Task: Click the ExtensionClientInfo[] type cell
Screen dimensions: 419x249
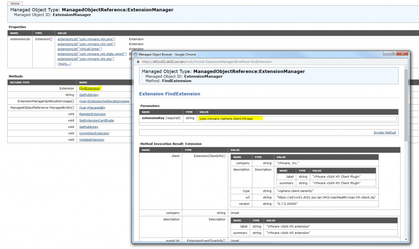Action: click(x=209, y=156)
